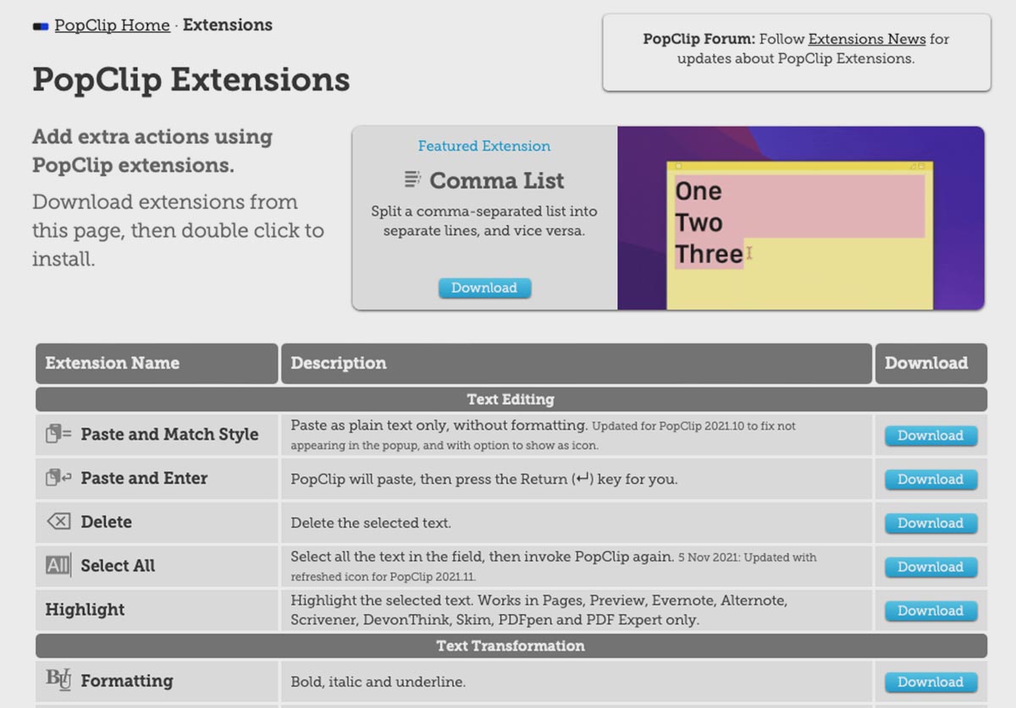Screen dimensions: 1016x708
Task: Download the featured Comma List extension
Action: click(x=484, y=288)
